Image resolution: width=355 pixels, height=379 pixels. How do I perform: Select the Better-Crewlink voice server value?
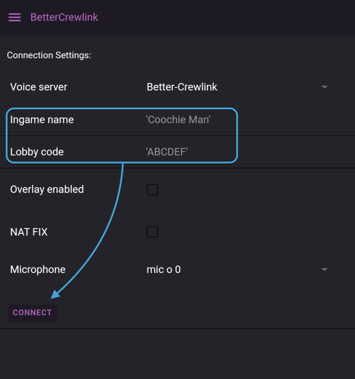182,87
